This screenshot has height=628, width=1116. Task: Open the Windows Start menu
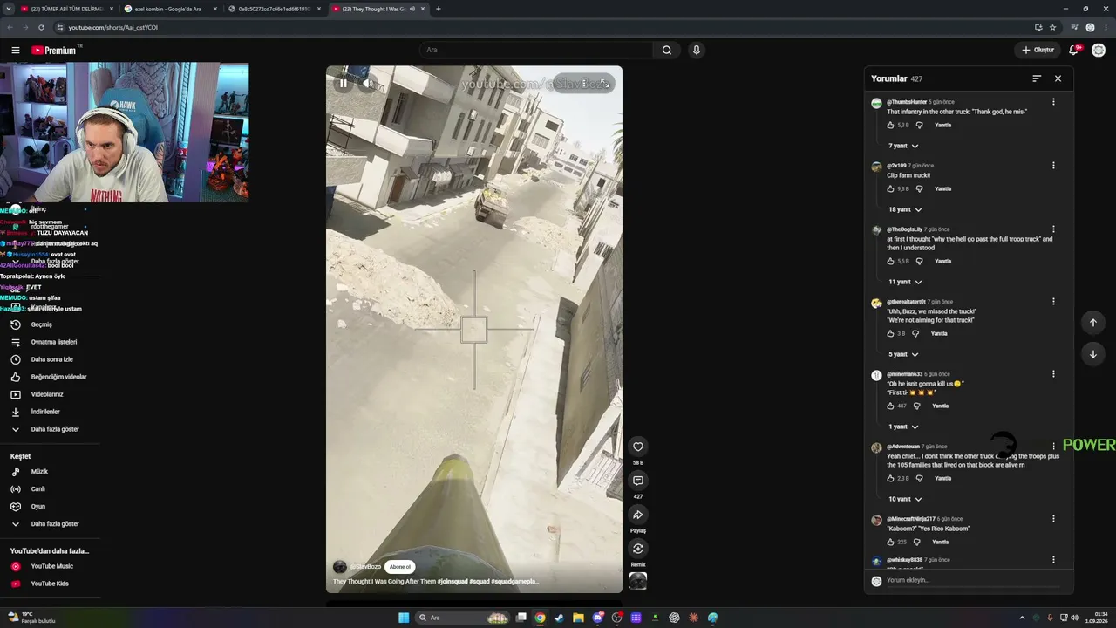[x=404, y=618]
